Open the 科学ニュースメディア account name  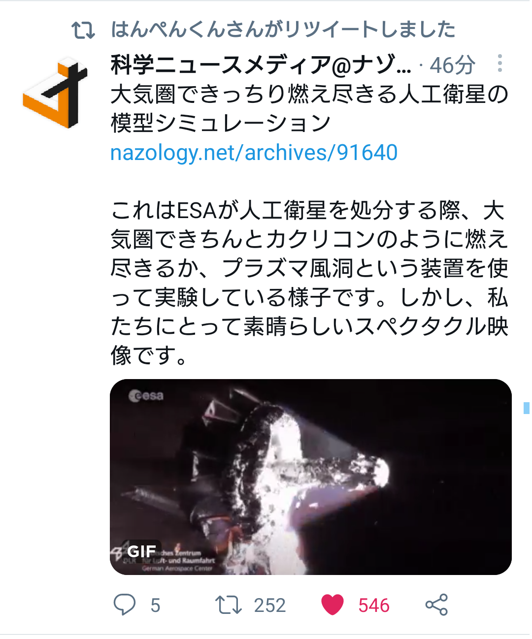click(261, 64)
